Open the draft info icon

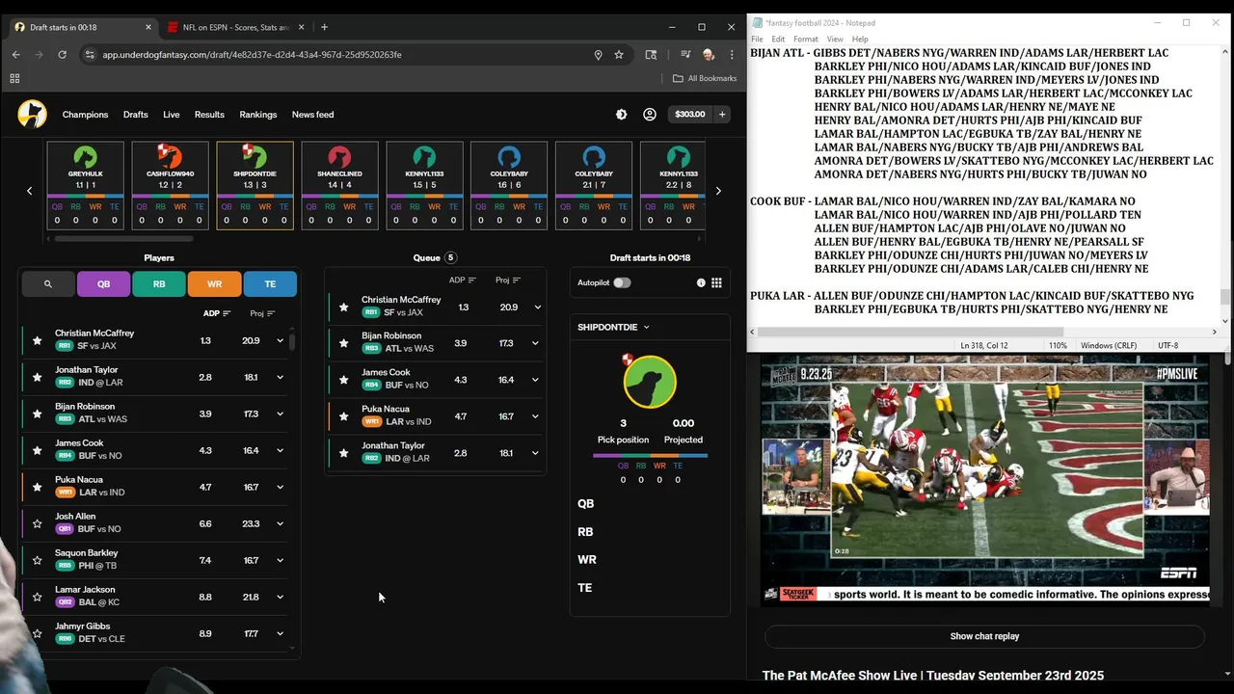(x=701, y=282)
